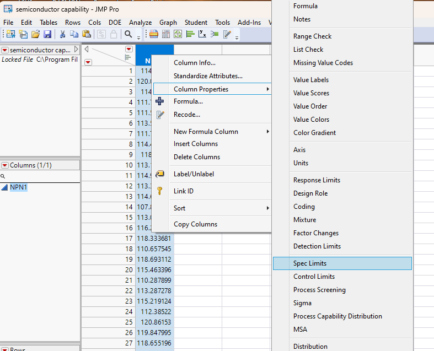
Task: Click the key icon beside Link ID
Action: coord(160,191)
